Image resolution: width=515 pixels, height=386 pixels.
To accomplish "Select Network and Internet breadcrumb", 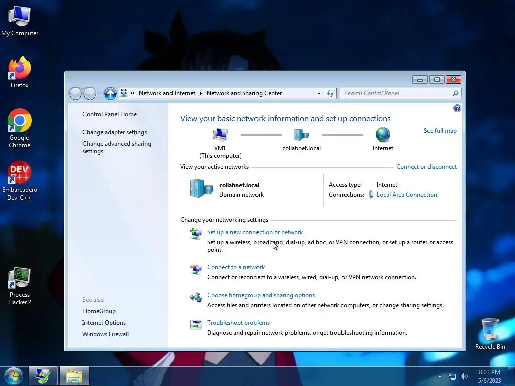I will tap(167, 93).
